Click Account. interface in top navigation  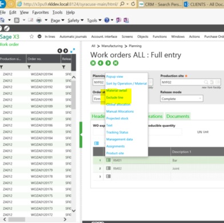click(x=104, y=37)
